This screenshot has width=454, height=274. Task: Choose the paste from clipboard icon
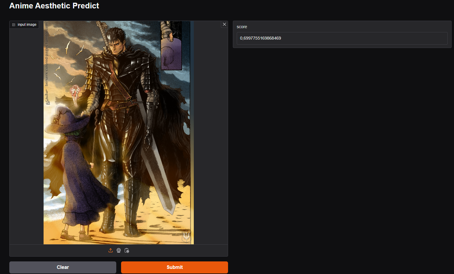tap(127, 250)
